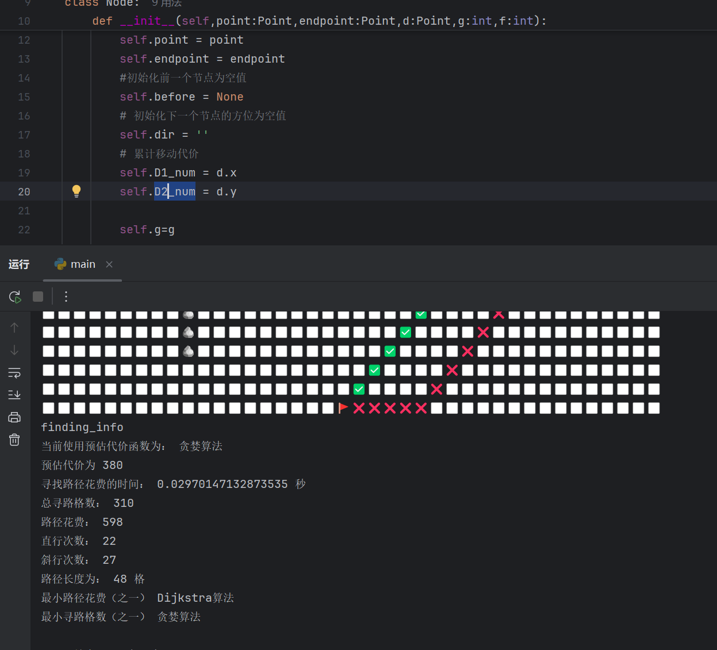The height and width of the screenshot is (650, 717).
Task: Open the intention lightbulb on line 20
Action: pyautogui.click(x=76, y=191)
